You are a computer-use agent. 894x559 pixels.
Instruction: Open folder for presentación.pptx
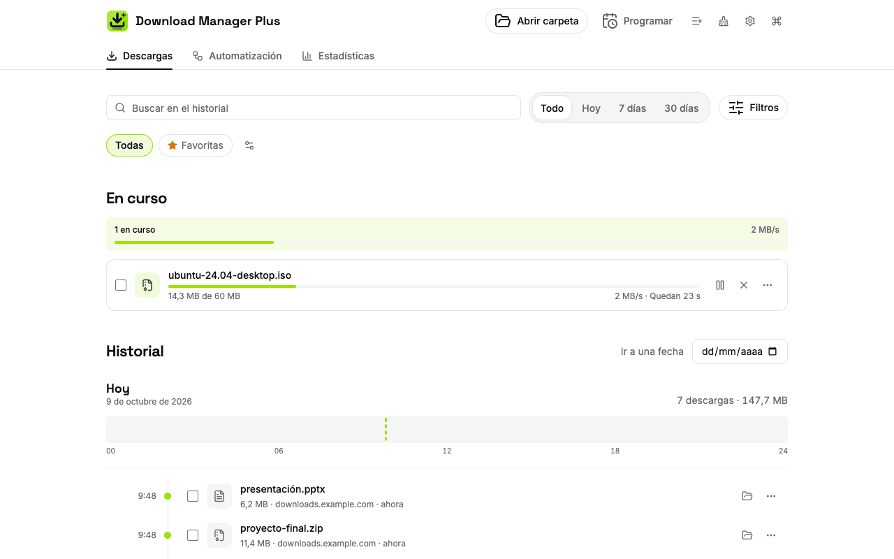coord(747,496)
